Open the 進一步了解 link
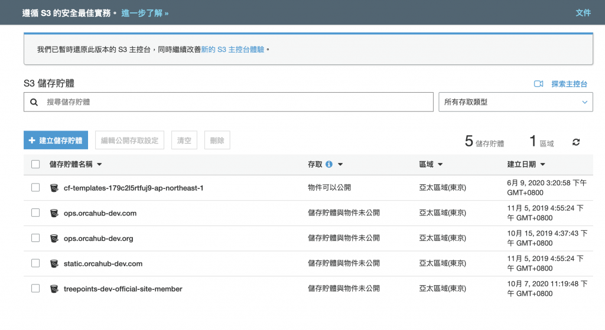The width and height of the screenshot is (605, 330). 145,13
